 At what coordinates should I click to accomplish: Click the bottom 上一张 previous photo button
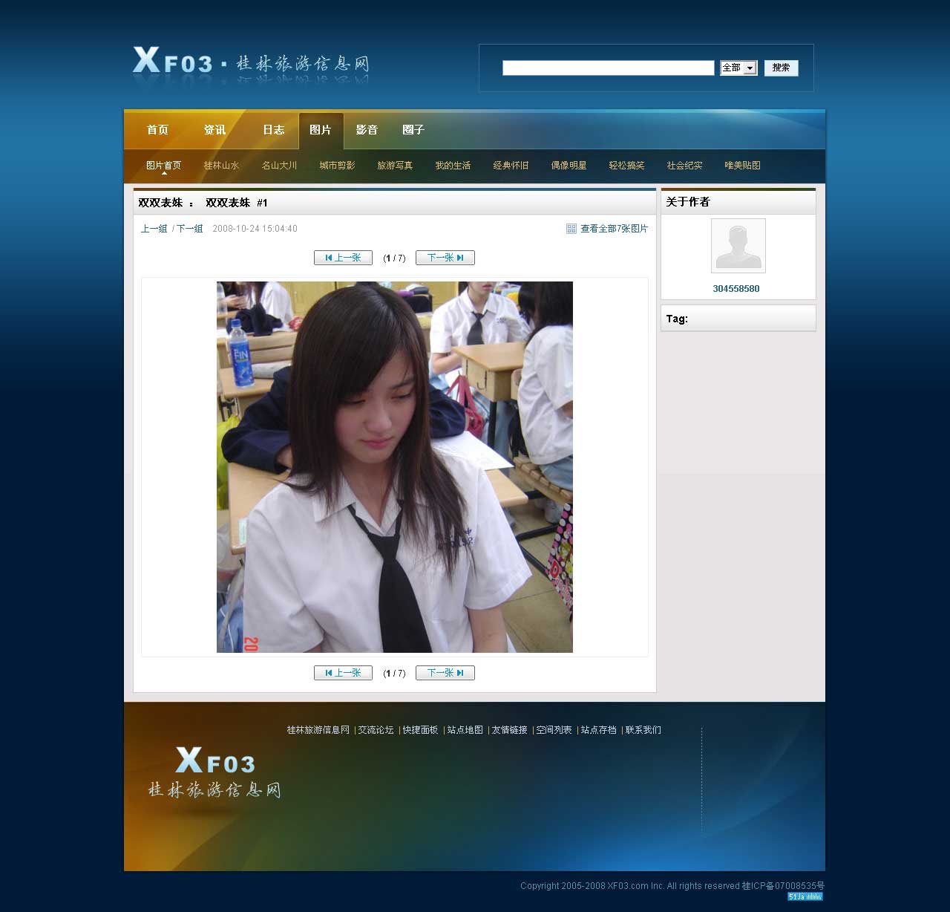click(343, 673)
